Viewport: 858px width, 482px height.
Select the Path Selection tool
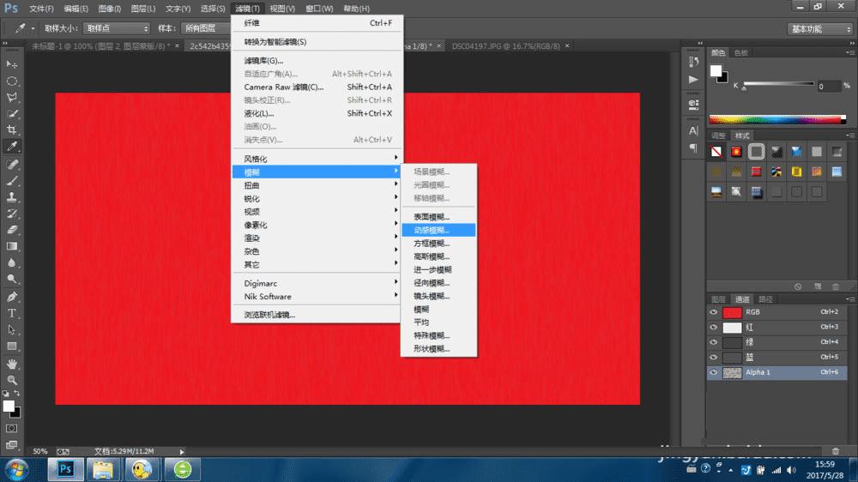(11, 330)
